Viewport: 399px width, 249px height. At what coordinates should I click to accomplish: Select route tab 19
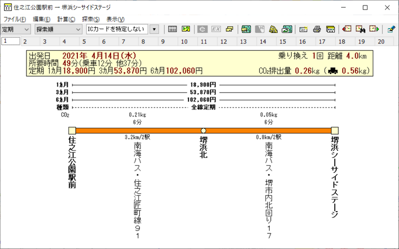coord(366,41)
